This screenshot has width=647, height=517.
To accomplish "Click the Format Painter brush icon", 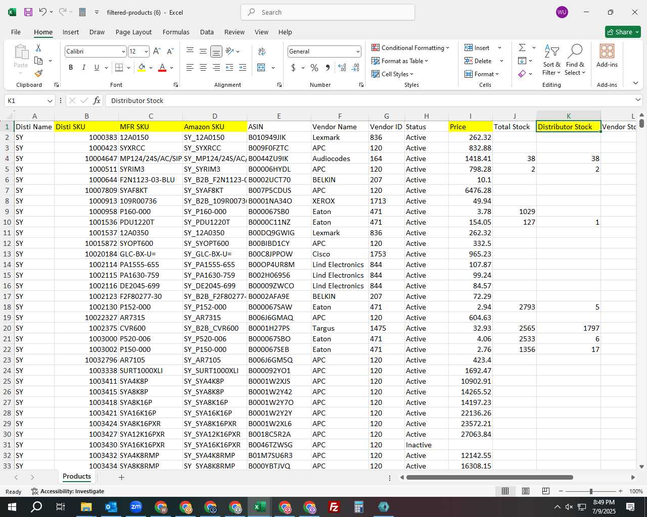I will click(38, 74).
